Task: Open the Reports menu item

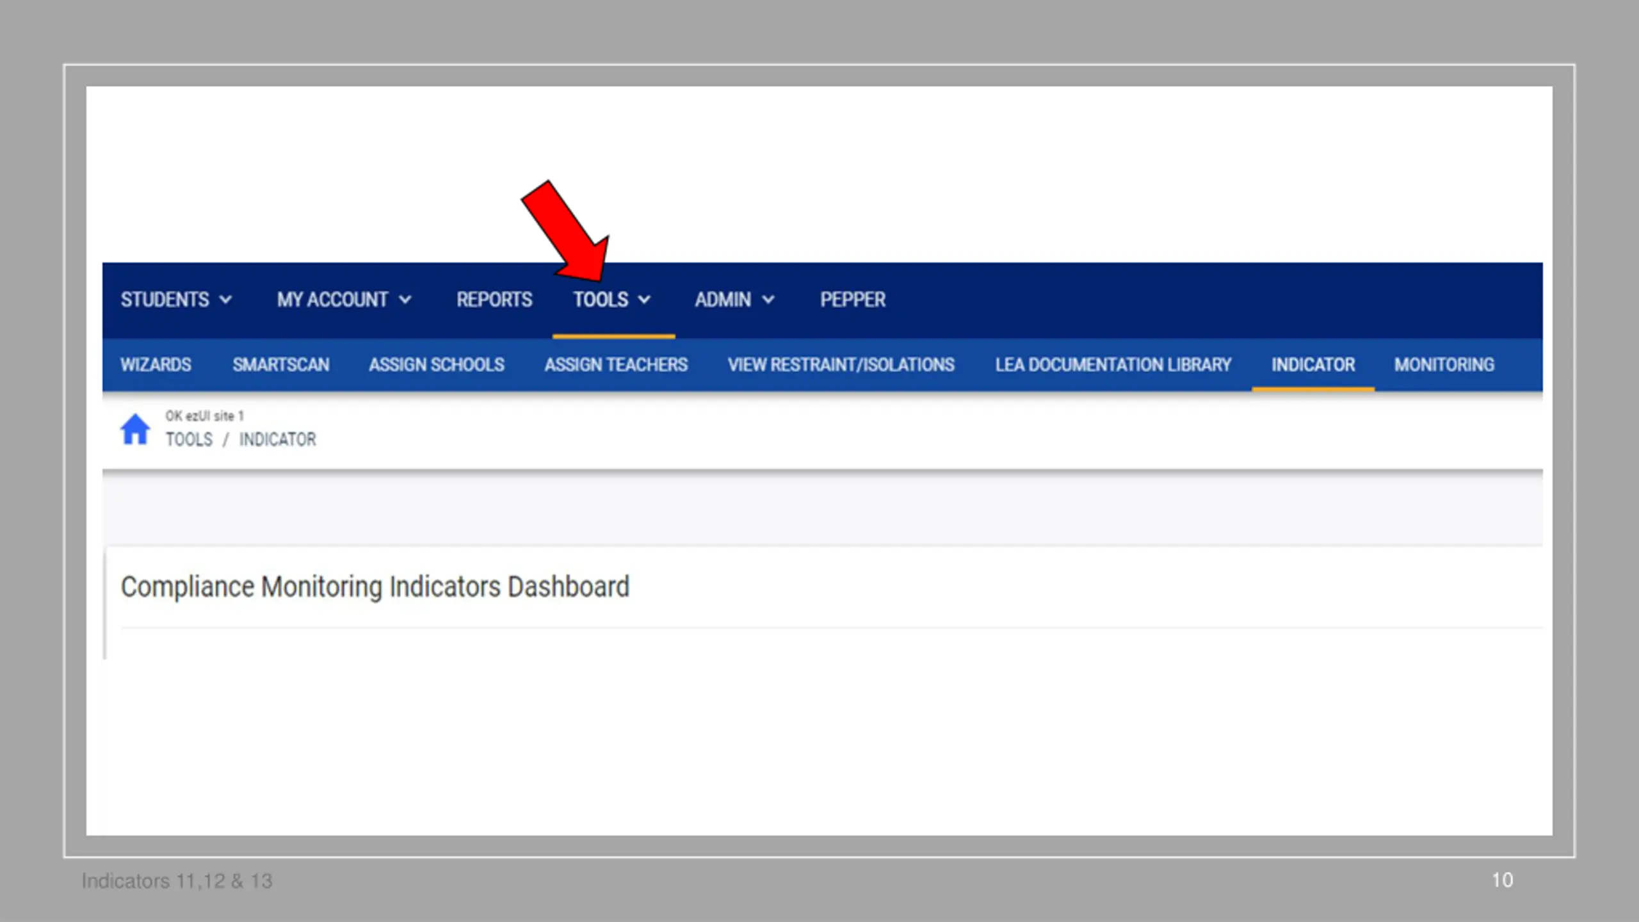Action: [494, 300]
